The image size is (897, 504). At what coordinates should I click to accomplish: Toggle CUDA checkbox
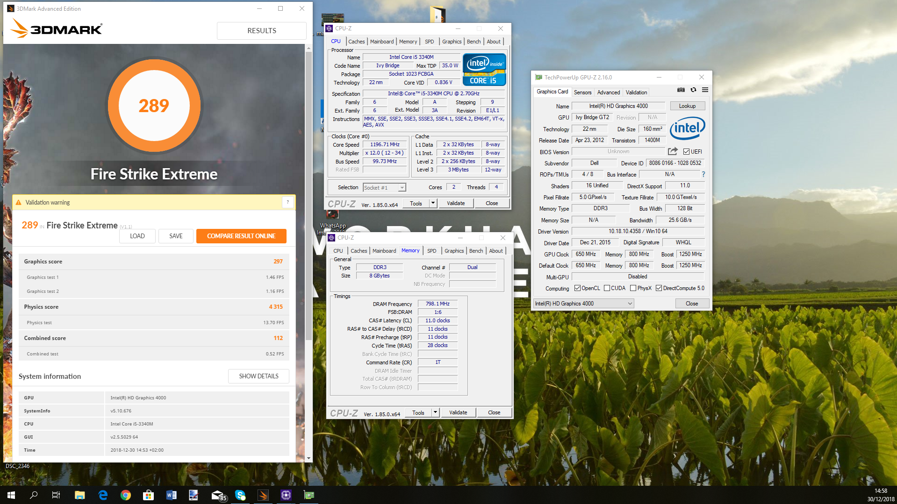click(x=607, y=288)
